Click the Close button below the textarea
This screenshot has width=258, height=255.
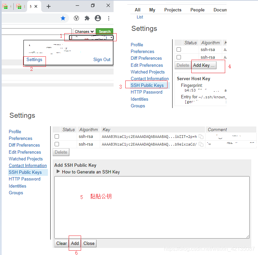(x=89, y=243)
